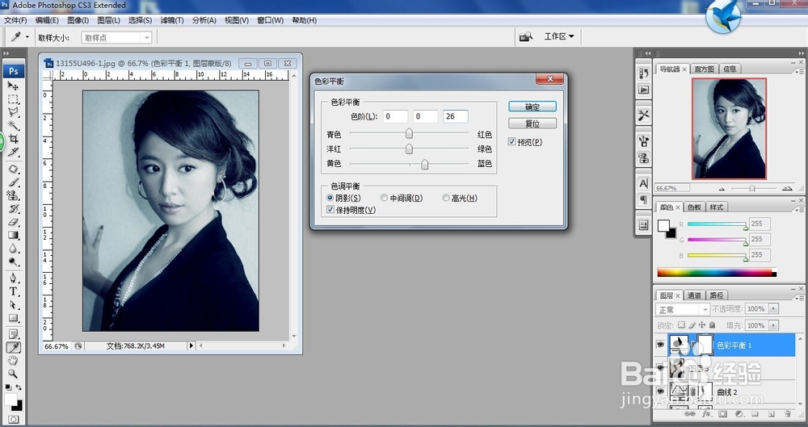Screen dimensions: 808x427
Task: Toggle lock transparent pixels icon
Action: coord(681,325)
